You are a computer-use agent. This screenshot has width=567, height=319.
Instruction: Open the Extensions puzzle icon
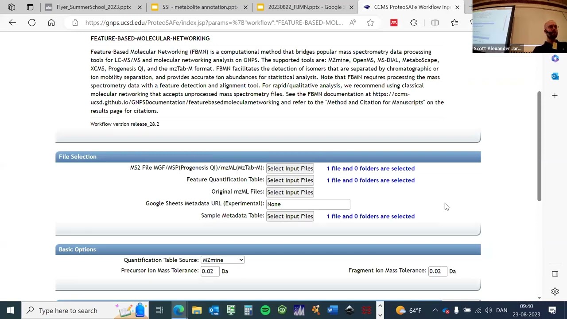coord(413,23)
